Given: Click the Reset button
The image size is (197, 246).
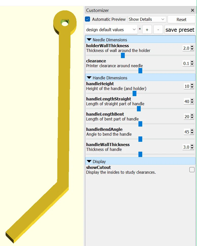Looking at the screenshot, I should coord(182,20).
